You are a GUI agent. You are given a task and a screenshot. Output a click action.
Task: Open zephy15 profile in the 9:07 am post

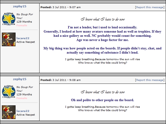pos(19,6)
